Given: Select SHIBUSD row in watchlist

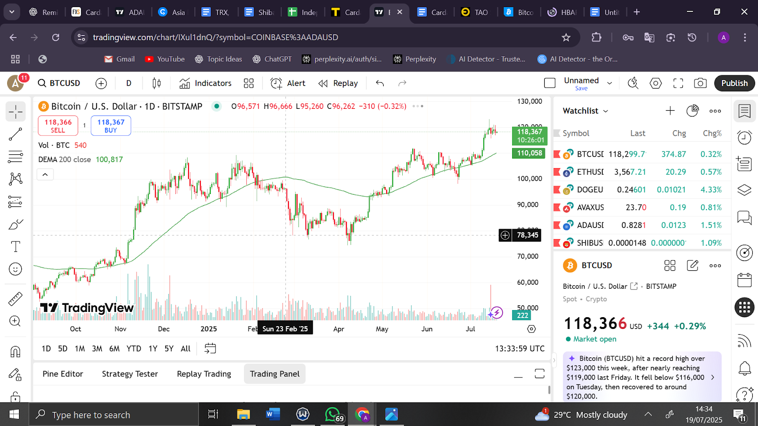Looking at the screenshot, I should click(642, 243).
